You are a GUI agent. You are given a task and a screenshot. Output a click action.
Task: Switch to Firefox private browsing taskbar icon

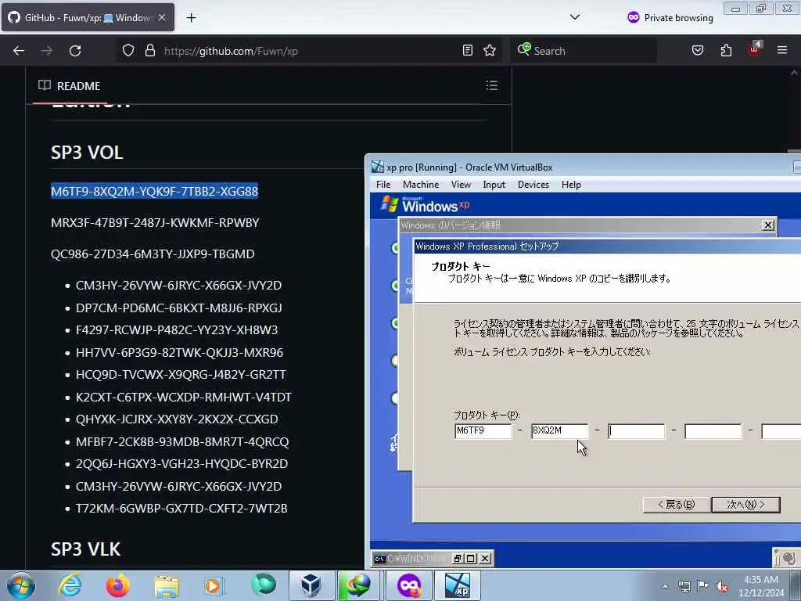[x=408, y=585]
